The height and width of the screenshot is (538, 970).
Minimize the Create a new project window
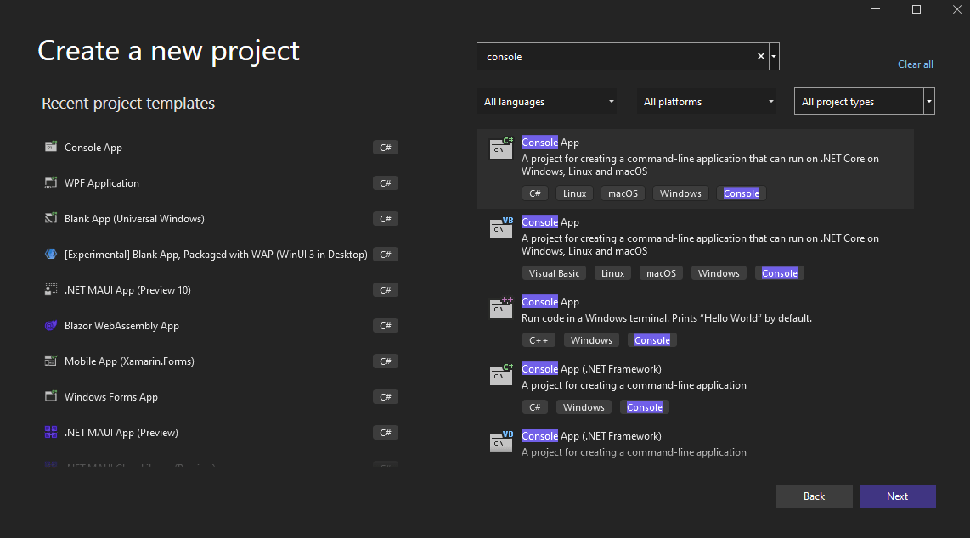point(876,9)
